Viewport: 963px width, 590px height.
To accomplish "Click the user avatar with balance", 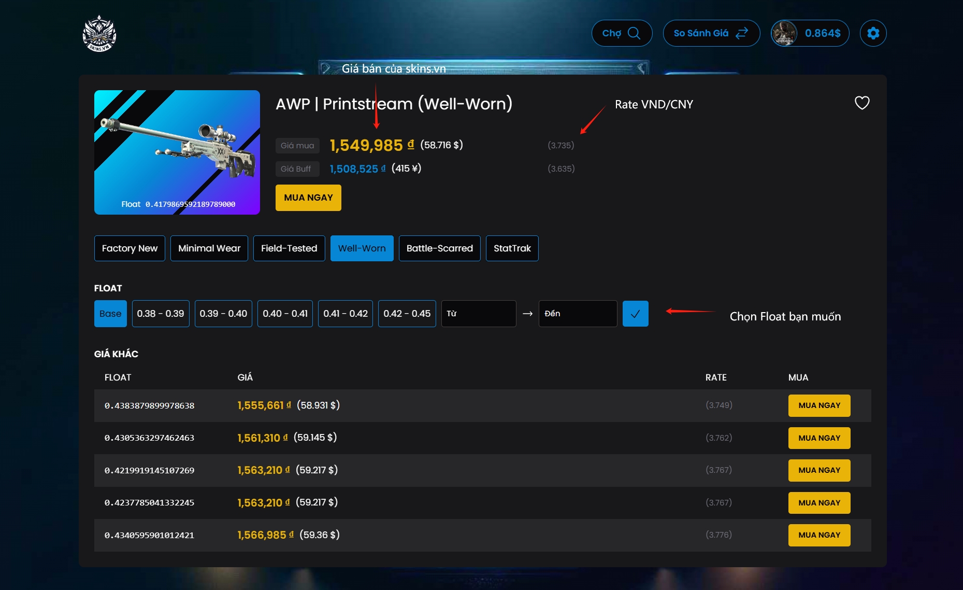I will tap(809, 33).
